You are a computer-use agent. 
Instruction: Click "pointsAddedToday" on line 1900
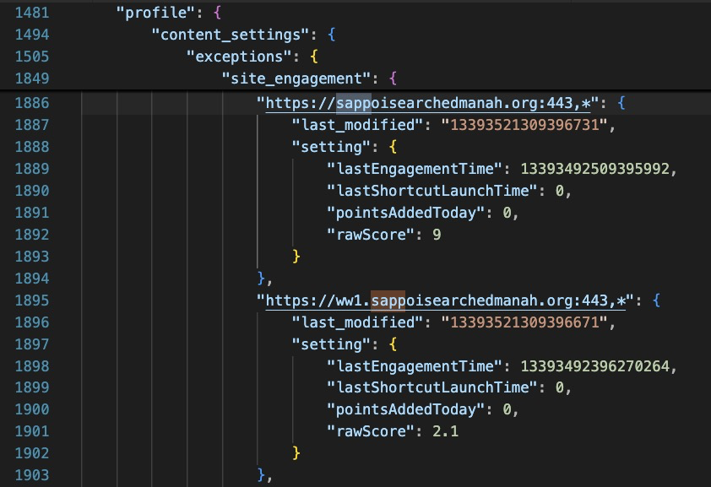click(406, 409)
